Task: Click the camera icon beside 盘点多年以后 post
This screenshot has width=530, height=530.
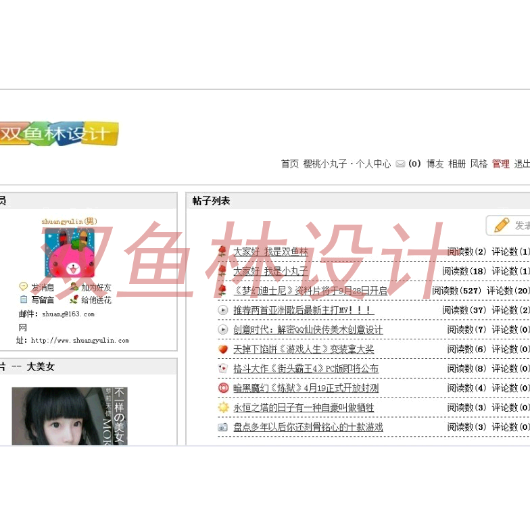Action: coord(223,427)
